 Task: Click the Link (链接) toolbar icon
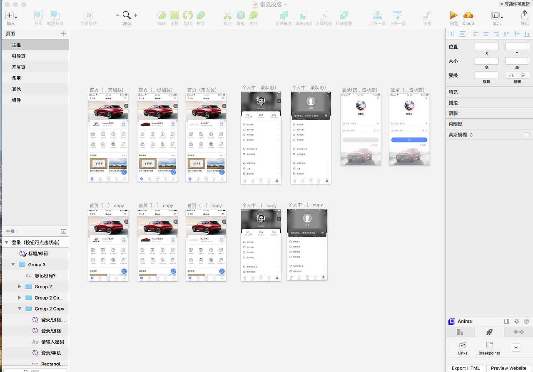pyautogui.click(x=427, y=15)
